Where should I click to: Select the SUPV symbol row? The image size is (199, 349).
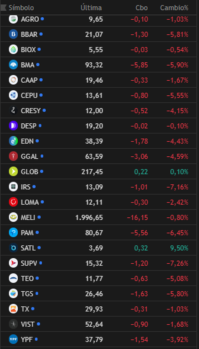tap(98, 263)
